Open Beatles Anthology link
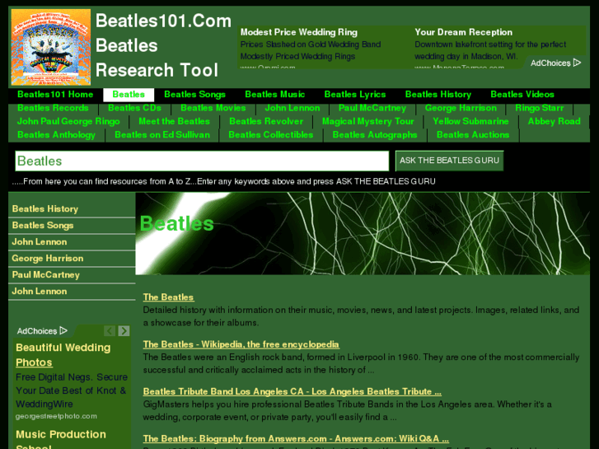 click(57, 135)
